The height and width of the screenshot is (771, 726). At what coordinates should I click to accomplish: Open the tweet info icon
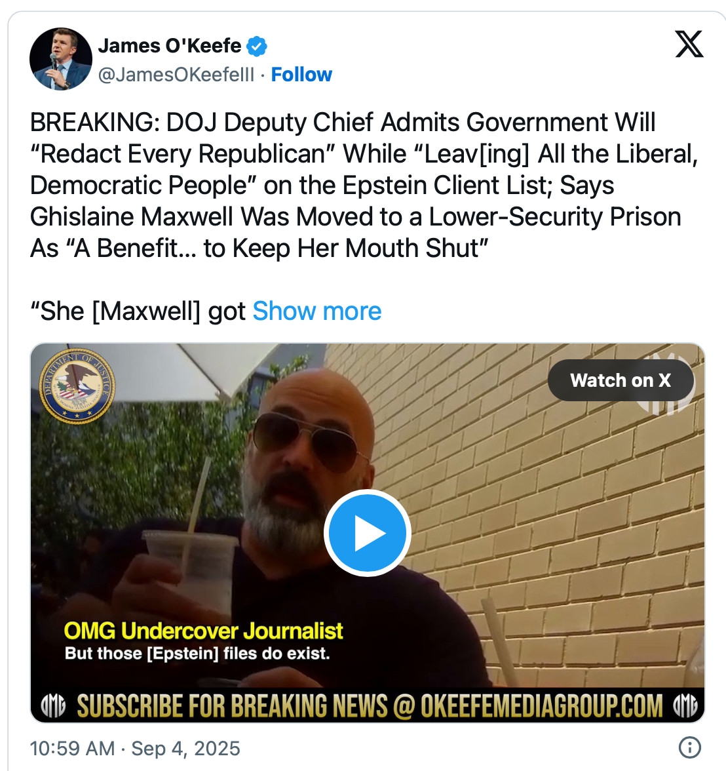click(x=689, y=747)
